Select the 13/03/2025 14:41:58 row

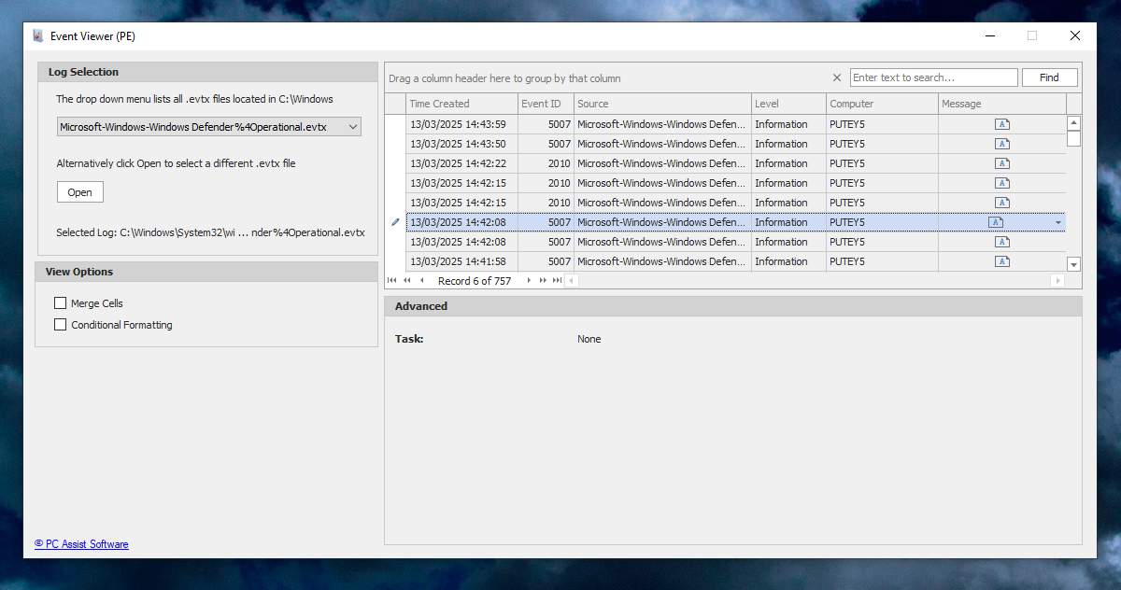[736, 261]
